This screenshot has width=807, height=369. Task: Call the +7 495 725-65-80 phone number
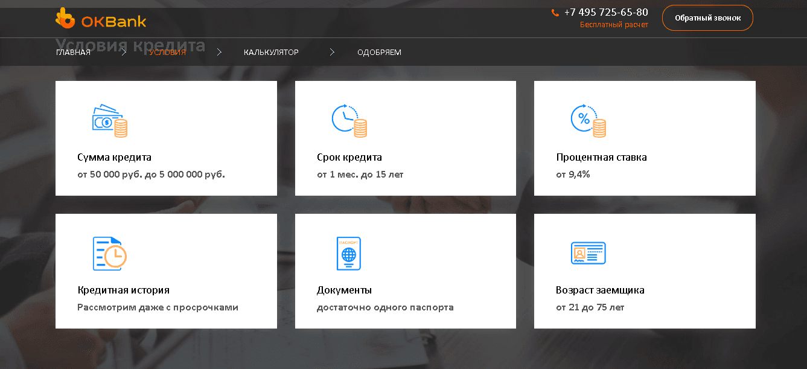coord(605,11)
